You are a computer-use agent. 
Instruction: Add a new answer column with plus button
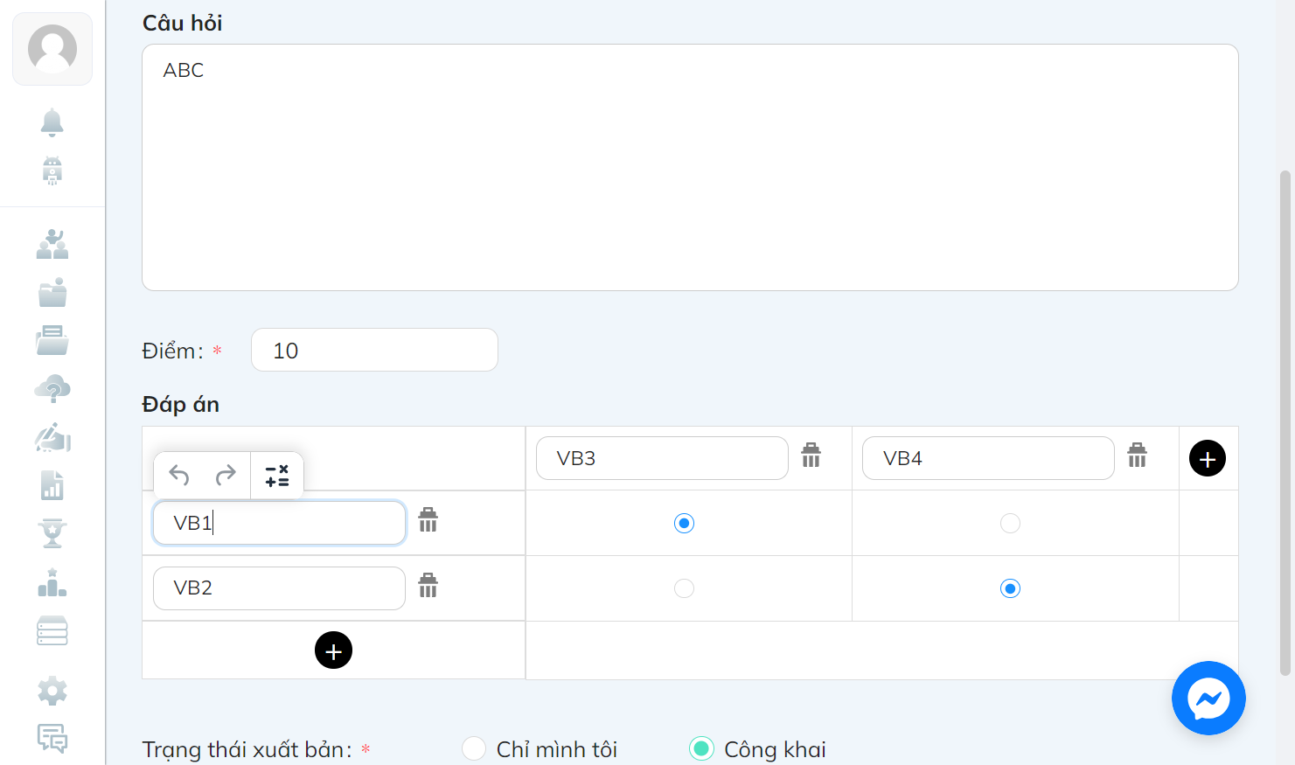pyautogui.click(x=1208, y=458)
